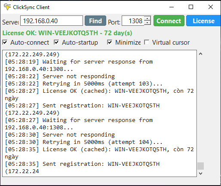Close the ClickSync Client window
The height and width of the screenshot is (186, 221).
click(211, 7)
